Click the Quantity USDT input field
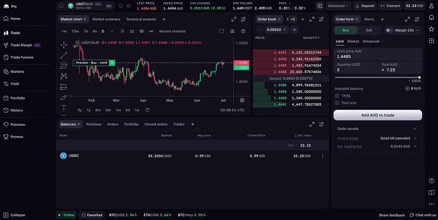 (x=356, y=67)
